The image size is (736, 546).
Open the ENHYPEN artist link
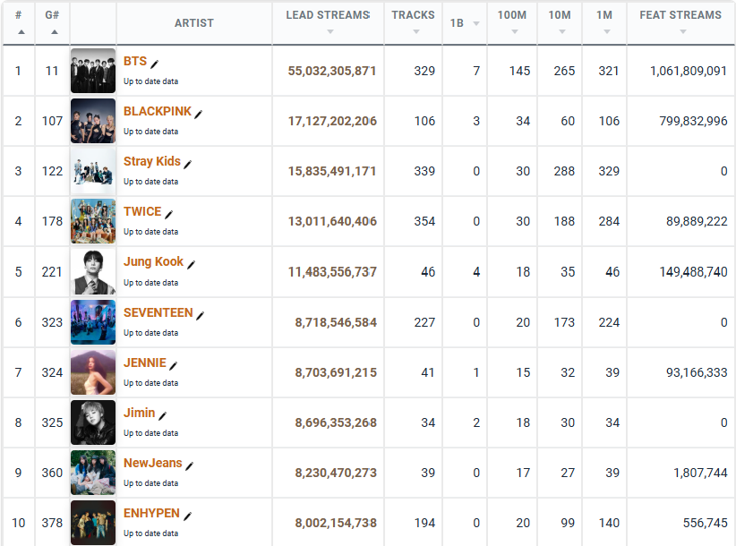pyautogui.click(x=151, y=513)
